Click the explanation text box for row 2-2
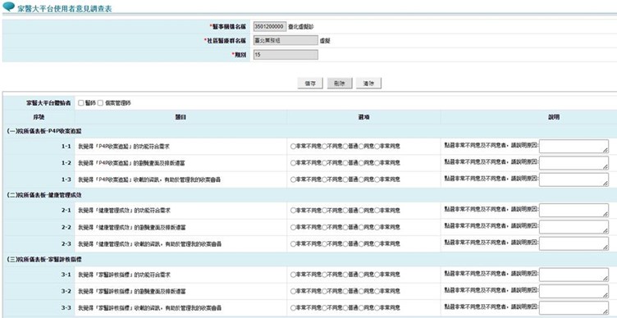 [574, 227]
